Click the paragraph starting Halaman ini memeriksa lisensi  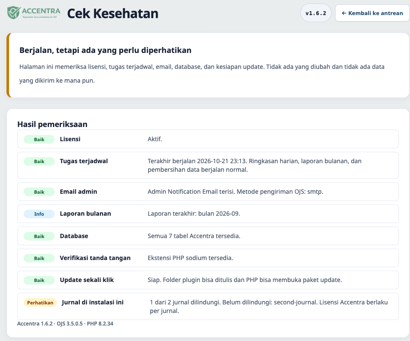coord(202,74)
